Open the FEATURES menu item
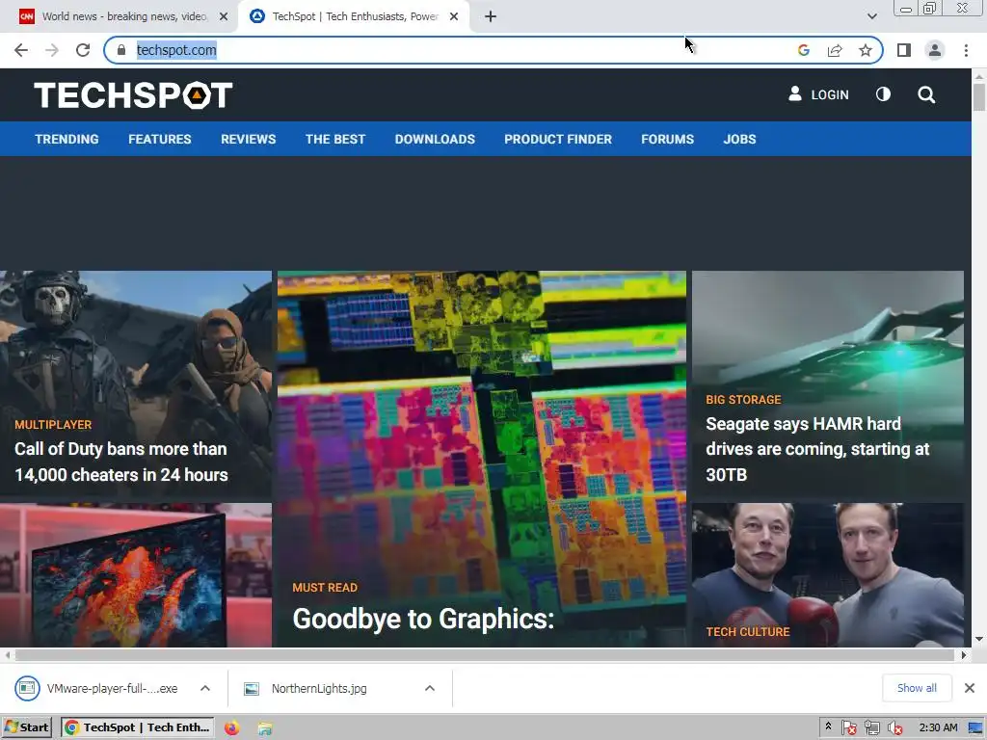 [x=160, y=139]
